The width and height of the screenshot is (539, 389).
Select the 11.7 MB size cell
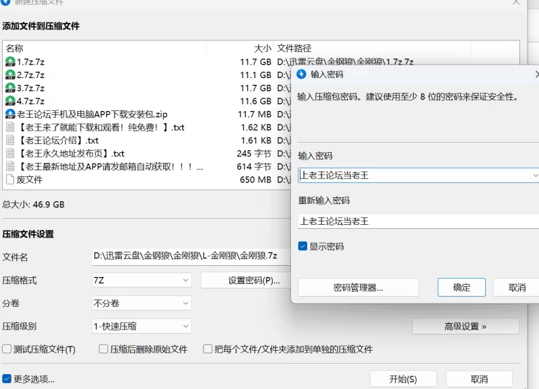[255, 114]
